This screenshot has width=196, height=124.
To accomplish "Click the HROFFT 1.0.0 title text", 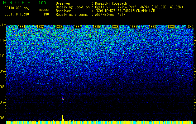I will tap(24, 2).
